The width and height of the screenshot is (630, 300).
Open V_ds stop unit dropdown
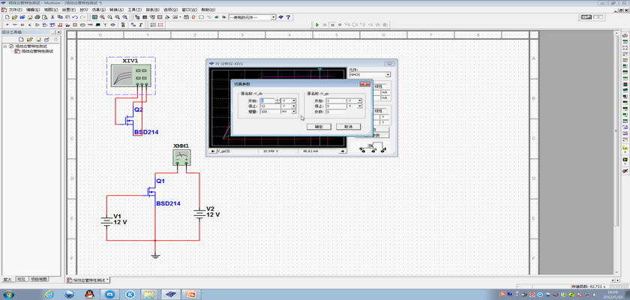(294, 106)
